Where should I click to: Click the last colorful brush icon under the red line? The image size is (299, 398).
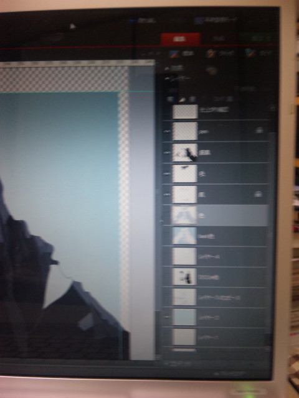[x=250, y=53]
